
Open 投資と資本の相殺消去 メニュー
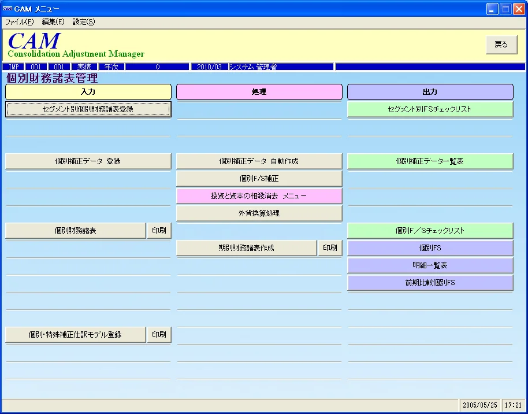[259, 196]
